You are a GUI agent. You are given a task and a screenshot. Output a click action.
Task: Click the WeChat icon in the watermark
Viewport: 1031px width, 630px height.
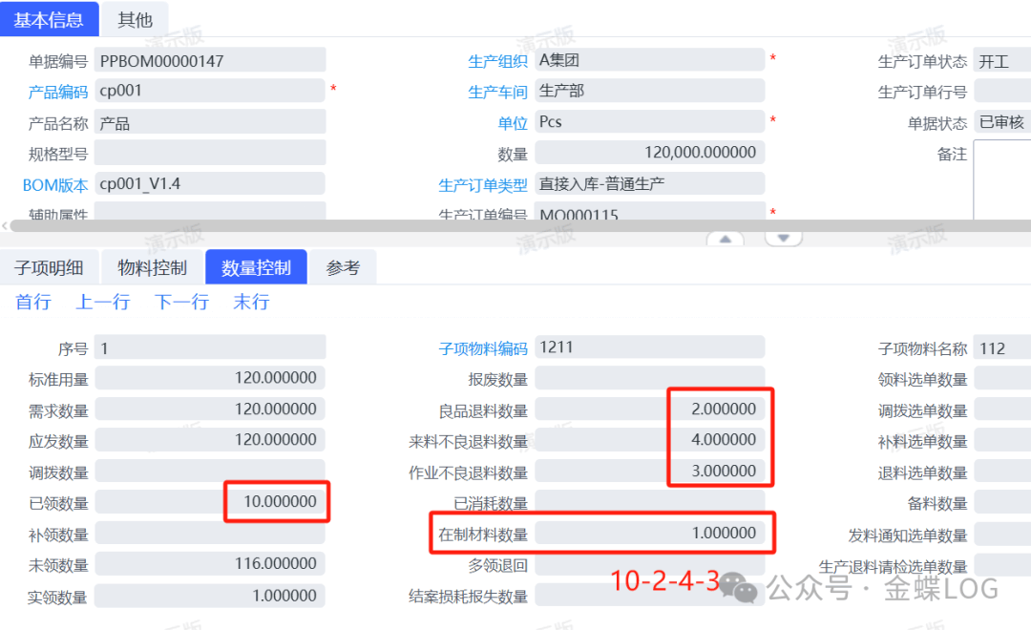tap(738, 588)
